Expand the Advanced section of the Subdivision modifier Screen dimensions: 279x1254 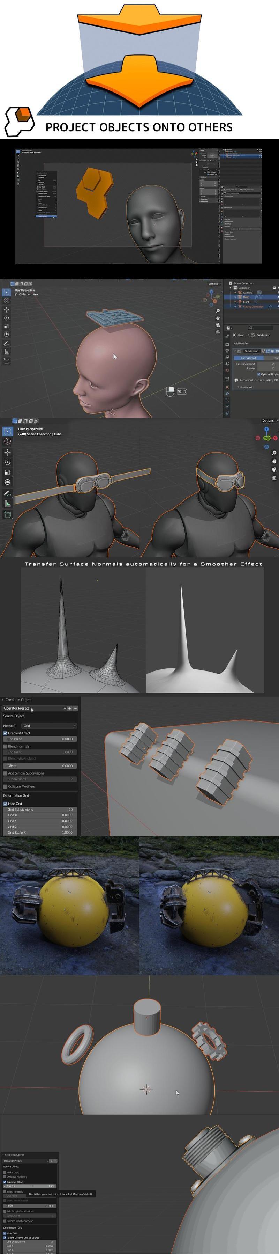244,387
